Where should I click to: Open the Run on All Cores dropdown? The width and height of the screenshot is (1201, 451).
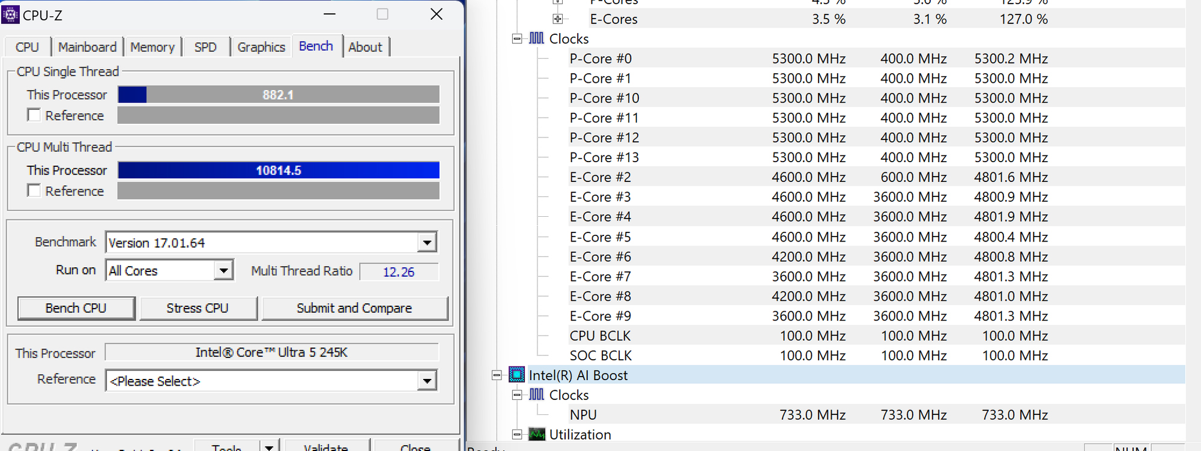click(x=223, y=271)
